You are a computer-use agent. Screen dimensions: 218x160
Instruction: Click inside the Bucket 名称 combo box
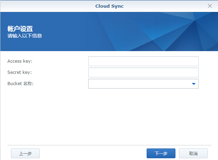140,84
